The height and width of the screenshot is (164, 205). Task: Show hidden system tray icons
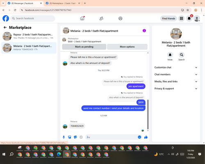pos(169,154)
